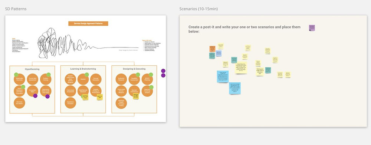
Task: Select the 'Insights Findings & Prioritization' circle
Action: [x=96, y=91]
